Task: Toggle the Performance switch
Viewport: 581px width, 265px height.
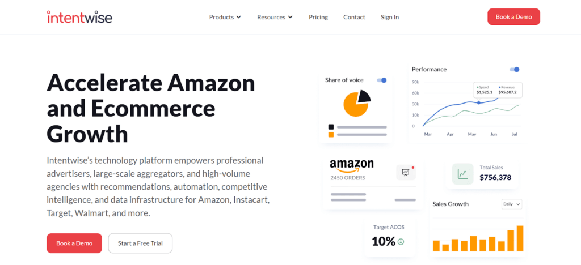Action: point(514,70)
